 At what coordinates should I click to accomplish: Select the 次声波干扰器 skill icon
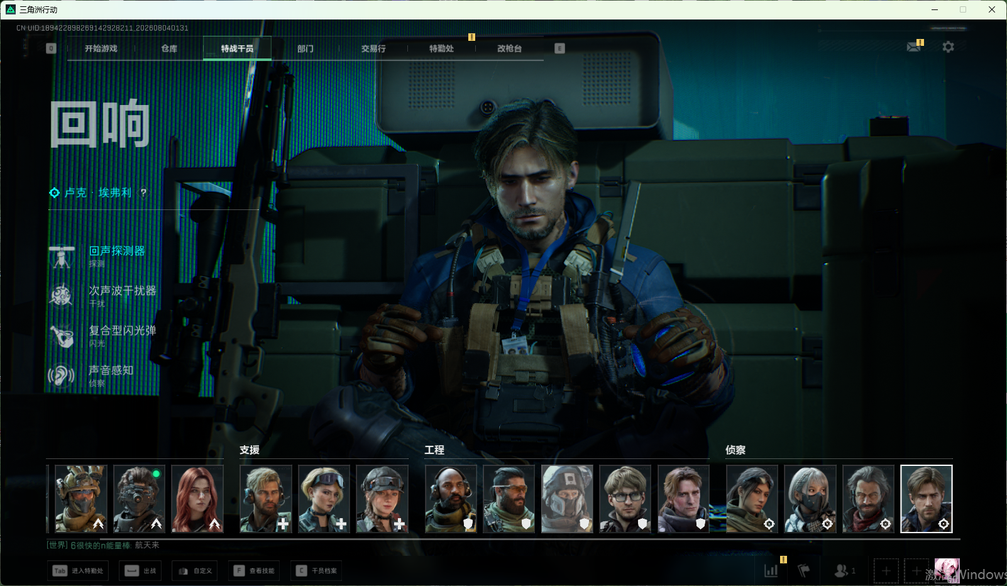(x=62, y=296)
